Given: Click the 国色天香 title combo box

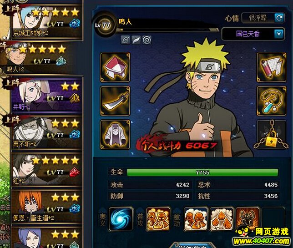Looking at the screenshot, I should tap(253, 34).
